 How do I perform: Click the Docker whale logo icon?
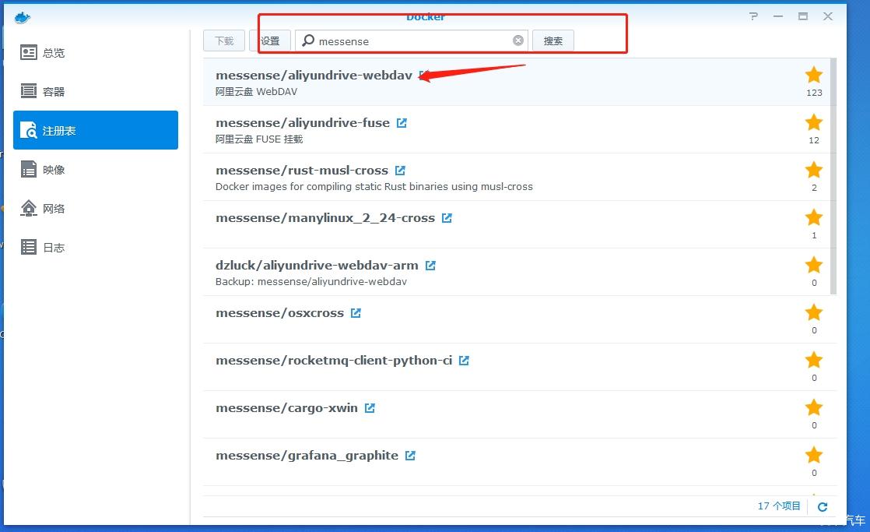pos(23,18)
